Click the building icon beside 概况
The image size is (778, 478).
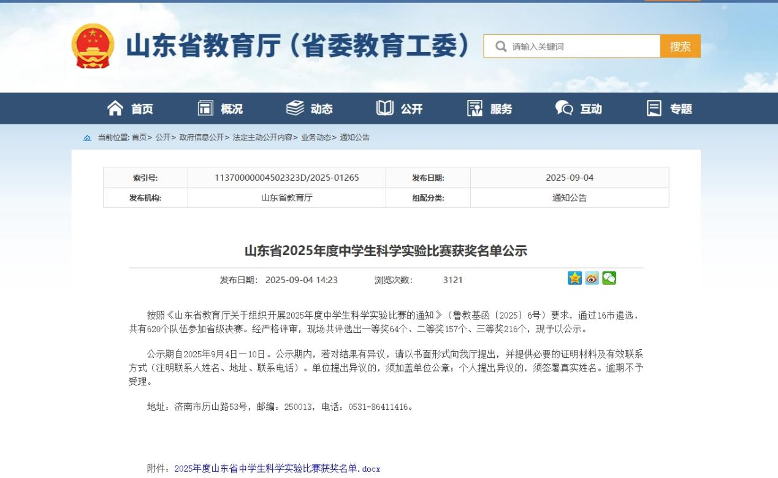coord(205,108)
